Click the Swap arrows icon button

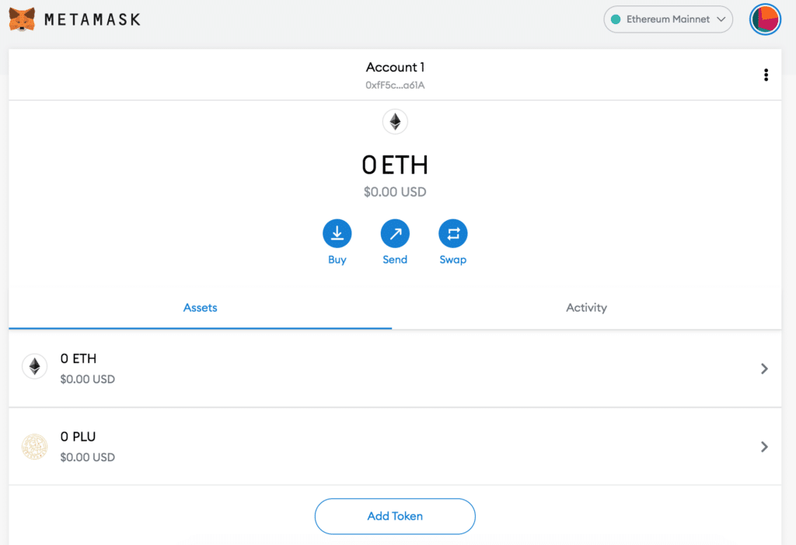tap(453, 234)
